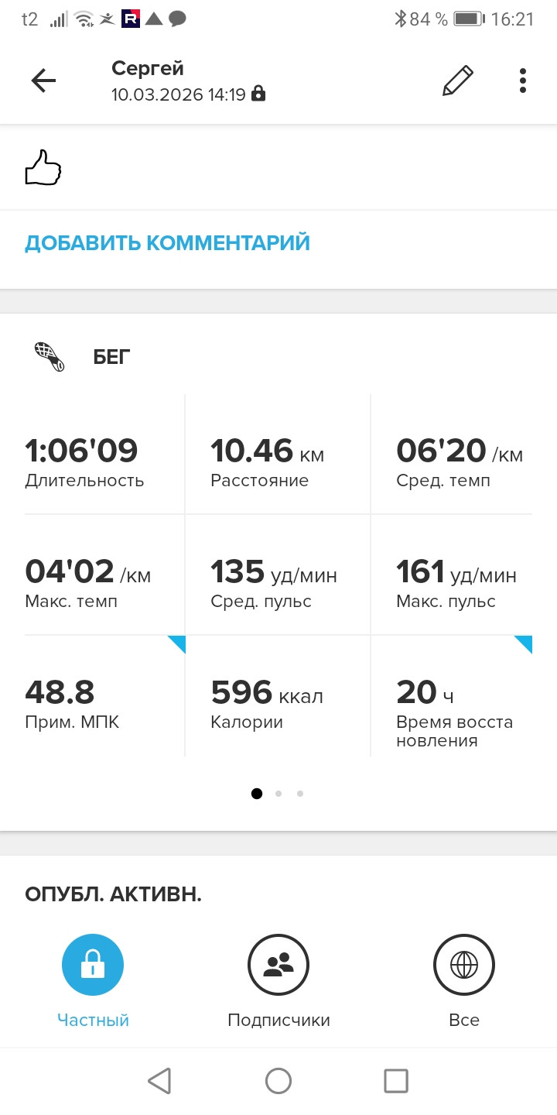
Task: Tap the back arrow icon
Action: 43,81
